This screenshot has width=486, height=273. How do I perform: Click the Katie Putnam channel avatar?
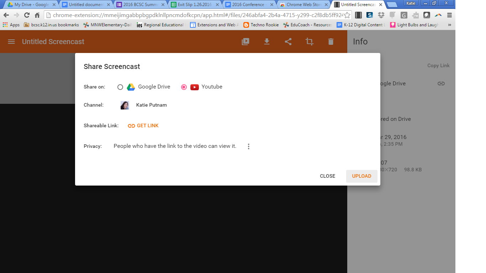(125, 105)
